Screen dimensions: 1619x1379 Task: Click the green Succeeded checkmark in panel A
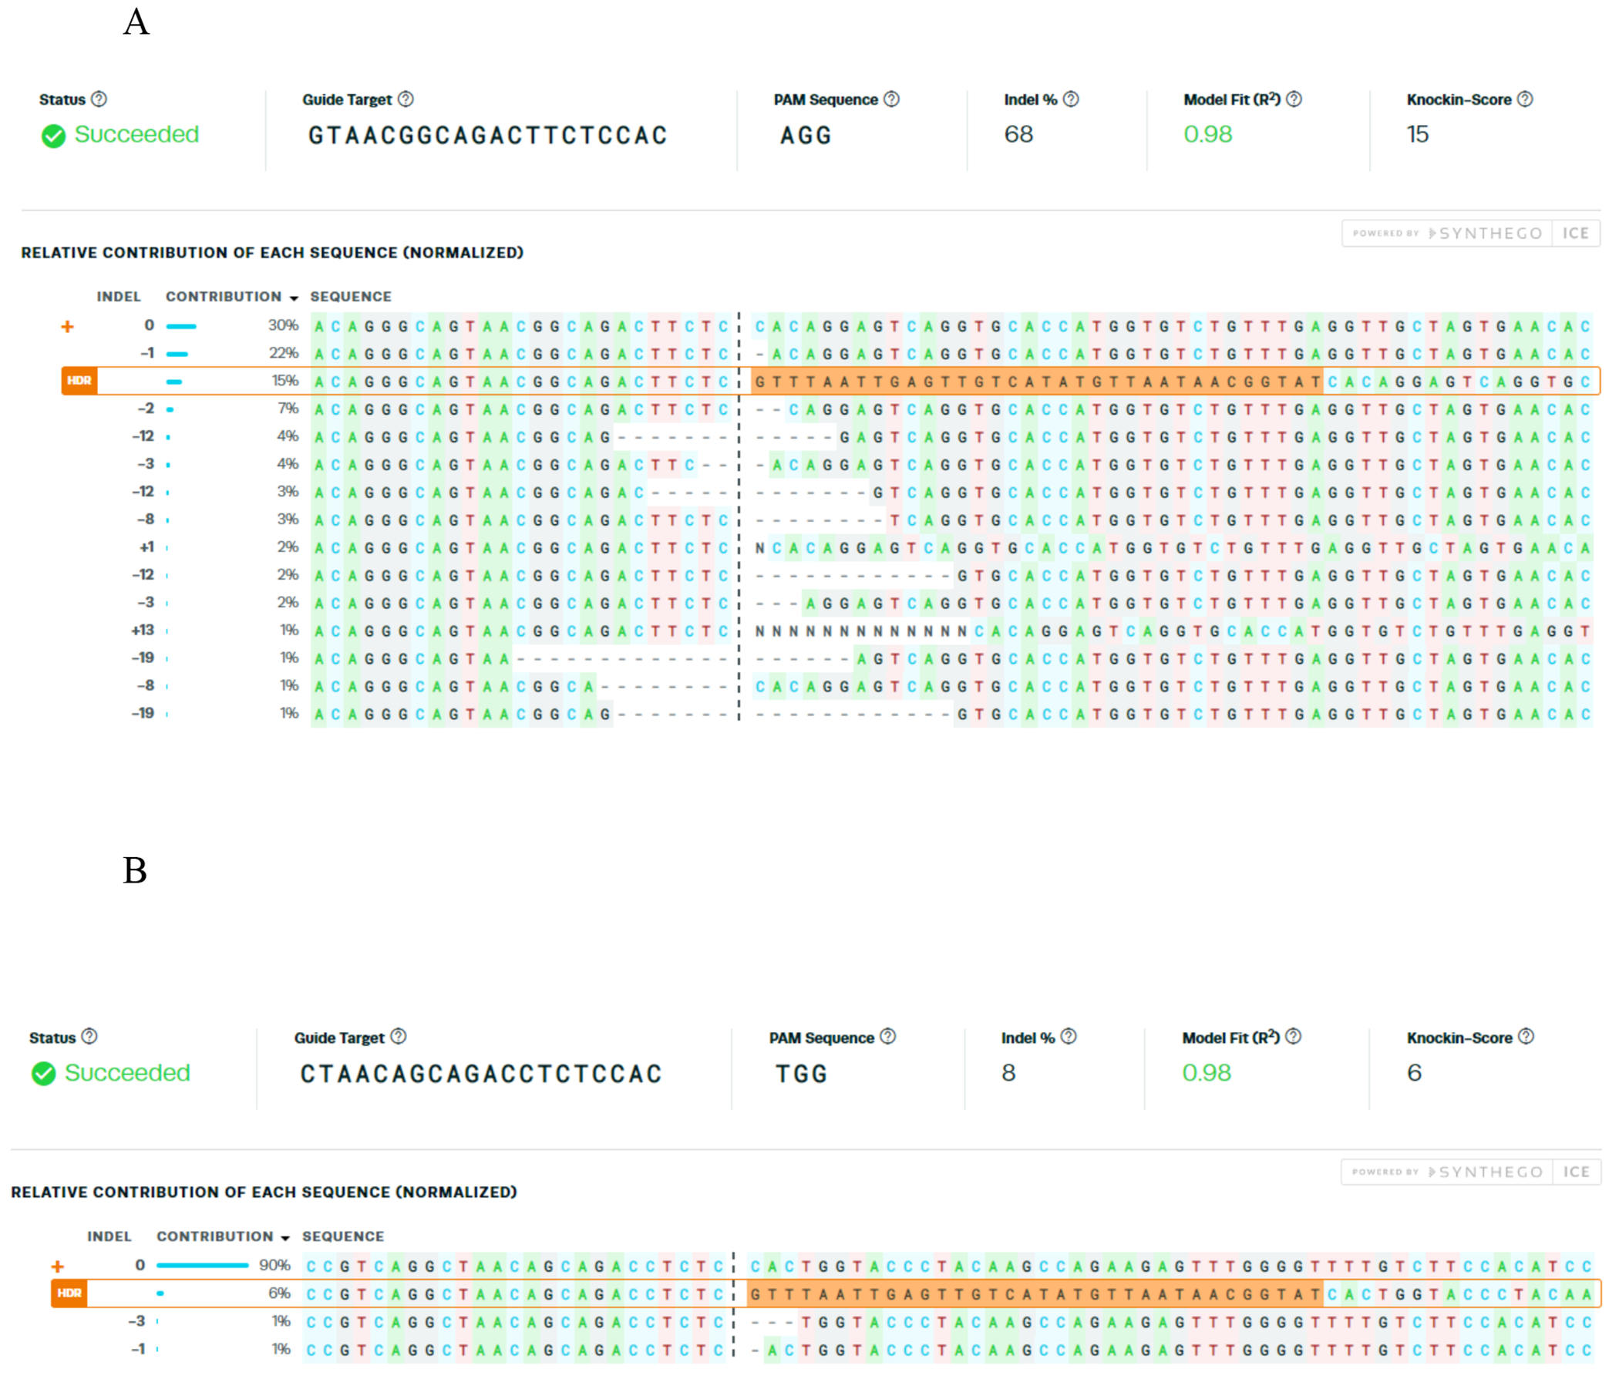click(x=53, y=136)
